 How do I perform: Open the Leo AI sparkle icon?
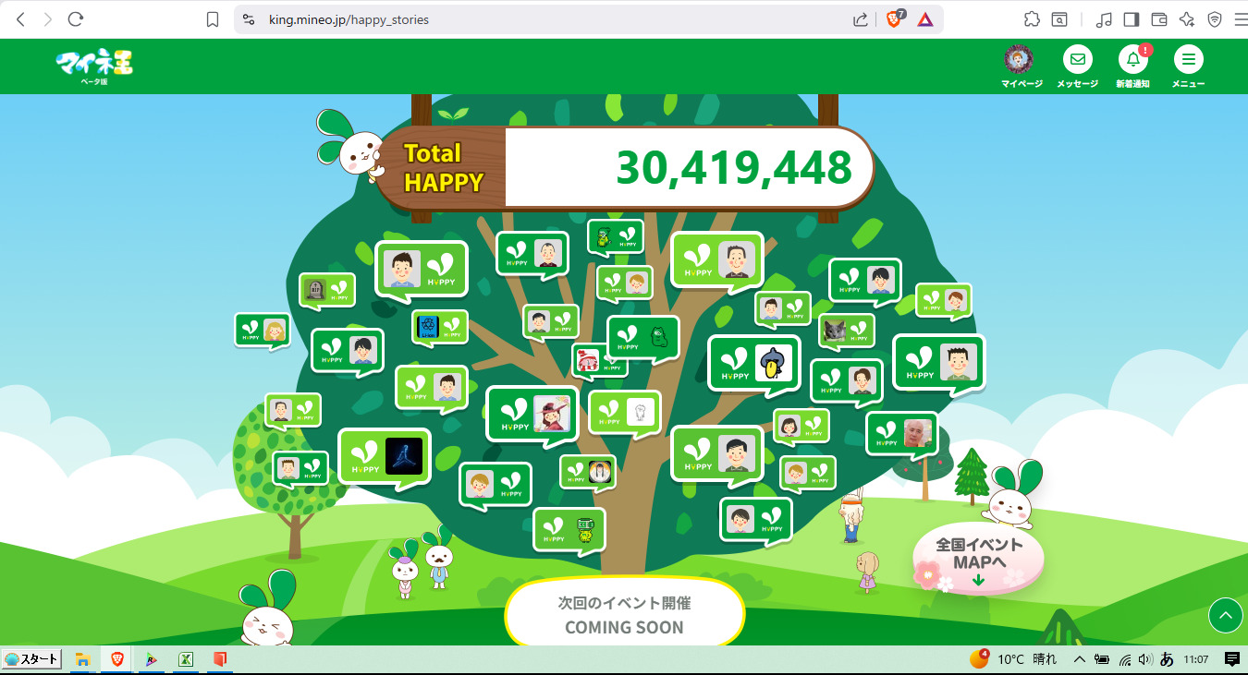click(1187, 19)
